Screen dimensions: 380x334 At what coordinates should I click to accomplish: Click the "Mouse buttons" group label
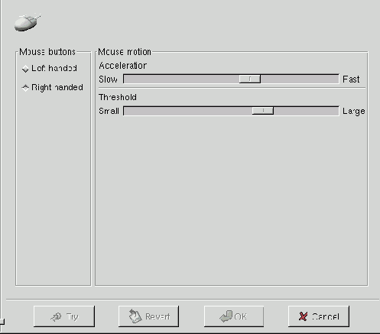(x=47, y=52)
